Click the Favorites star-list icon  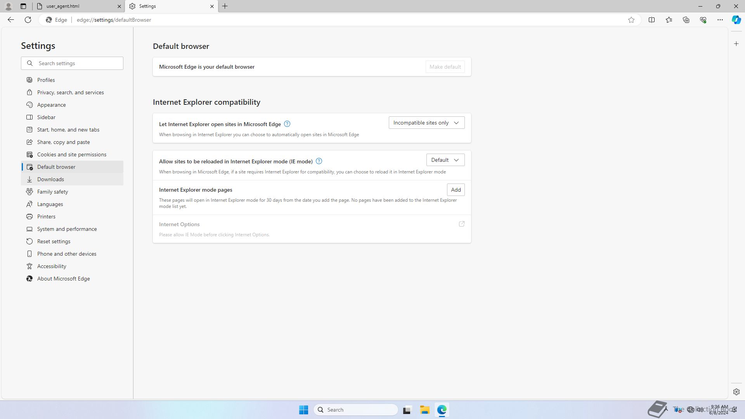[x=669, y=20]
